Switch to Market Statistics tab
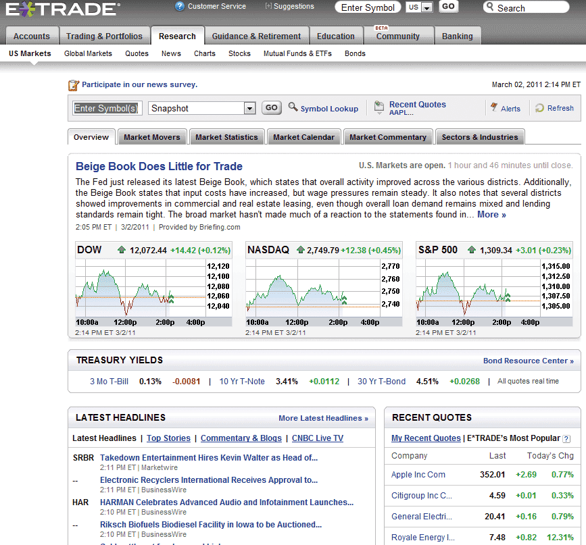Image resolution: width=586 pixels, height=545 pixels. coord(226,137)
